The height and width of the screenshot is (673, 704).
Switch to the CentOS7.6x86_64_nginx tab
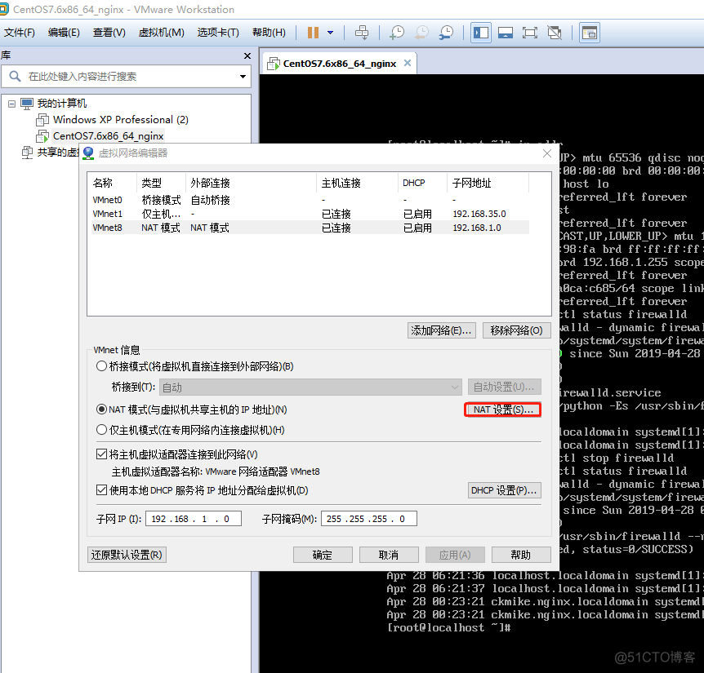[340, 64]
